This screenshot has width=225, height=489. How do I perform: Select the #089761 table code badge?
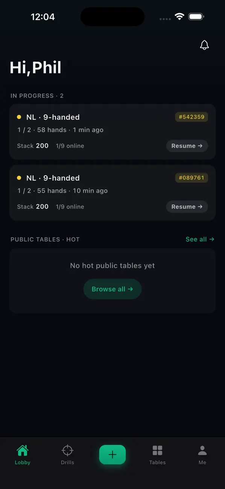(192, 178)
